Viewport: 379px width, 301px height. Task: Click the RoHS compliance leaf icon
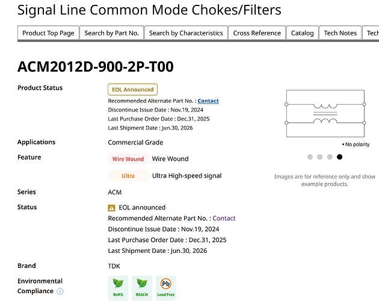(118, 288)
